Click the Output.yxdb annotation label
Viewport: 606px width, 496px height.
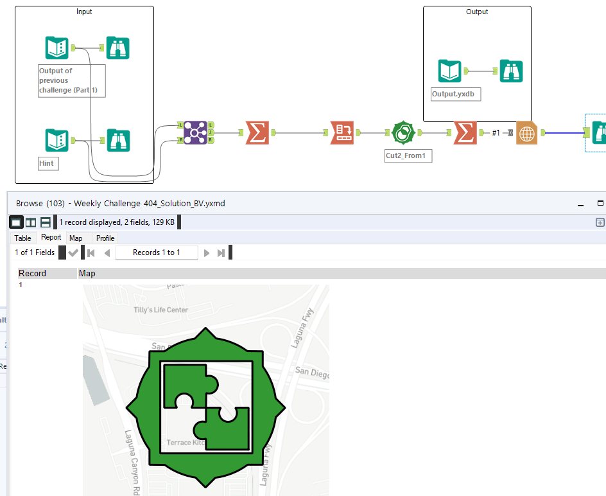coord(456,94)
